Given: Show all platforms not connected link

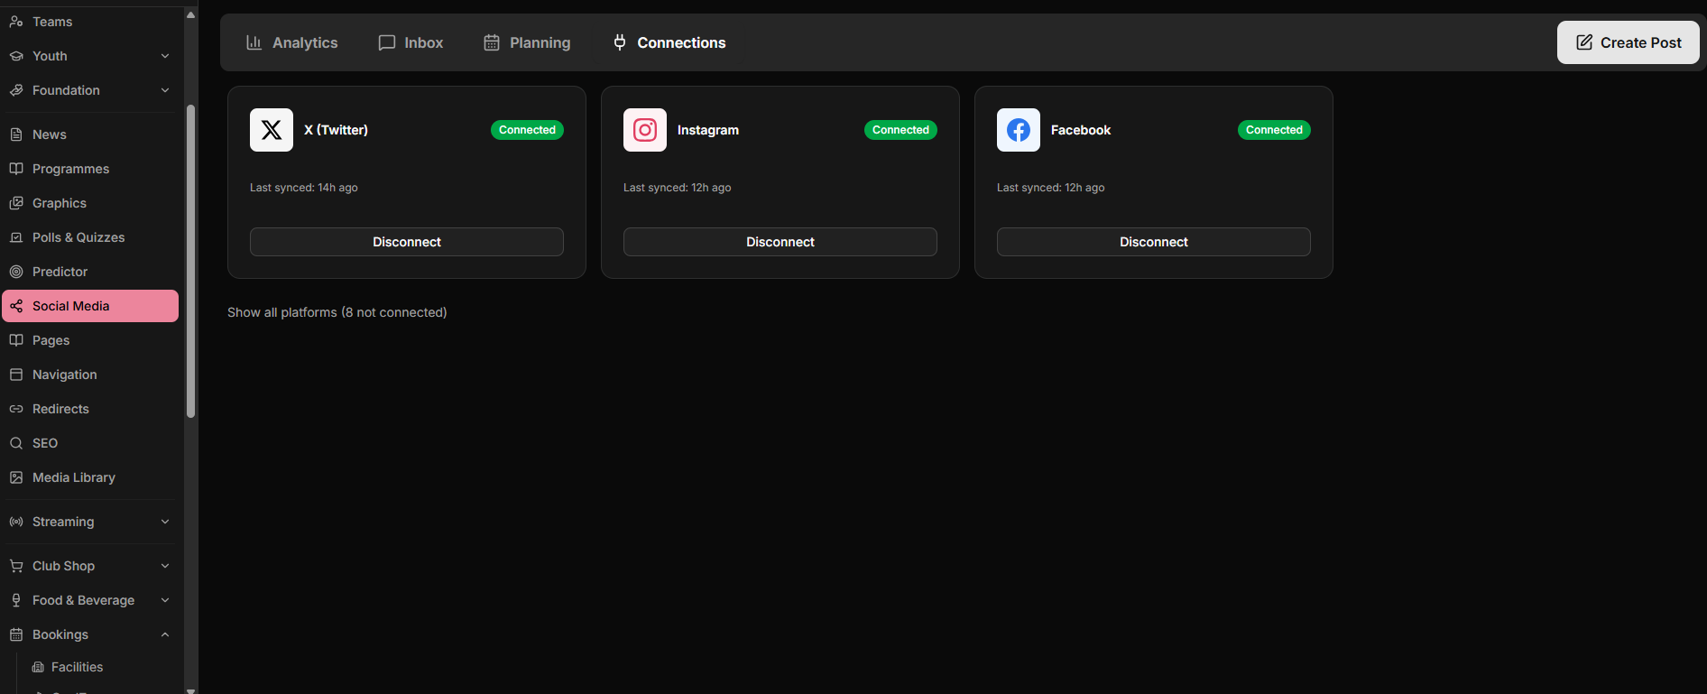Looking at the screenshot, I should coord(337,312).
